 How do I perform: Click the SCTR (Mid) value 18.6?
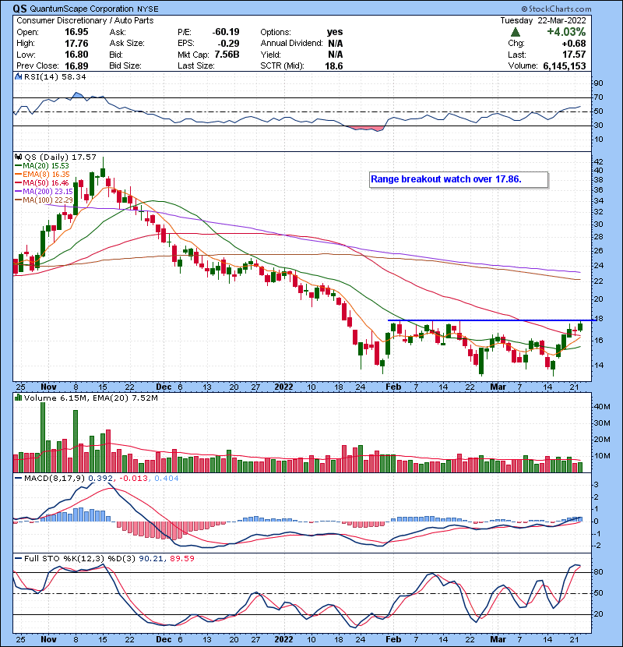[x=334, y=65]
